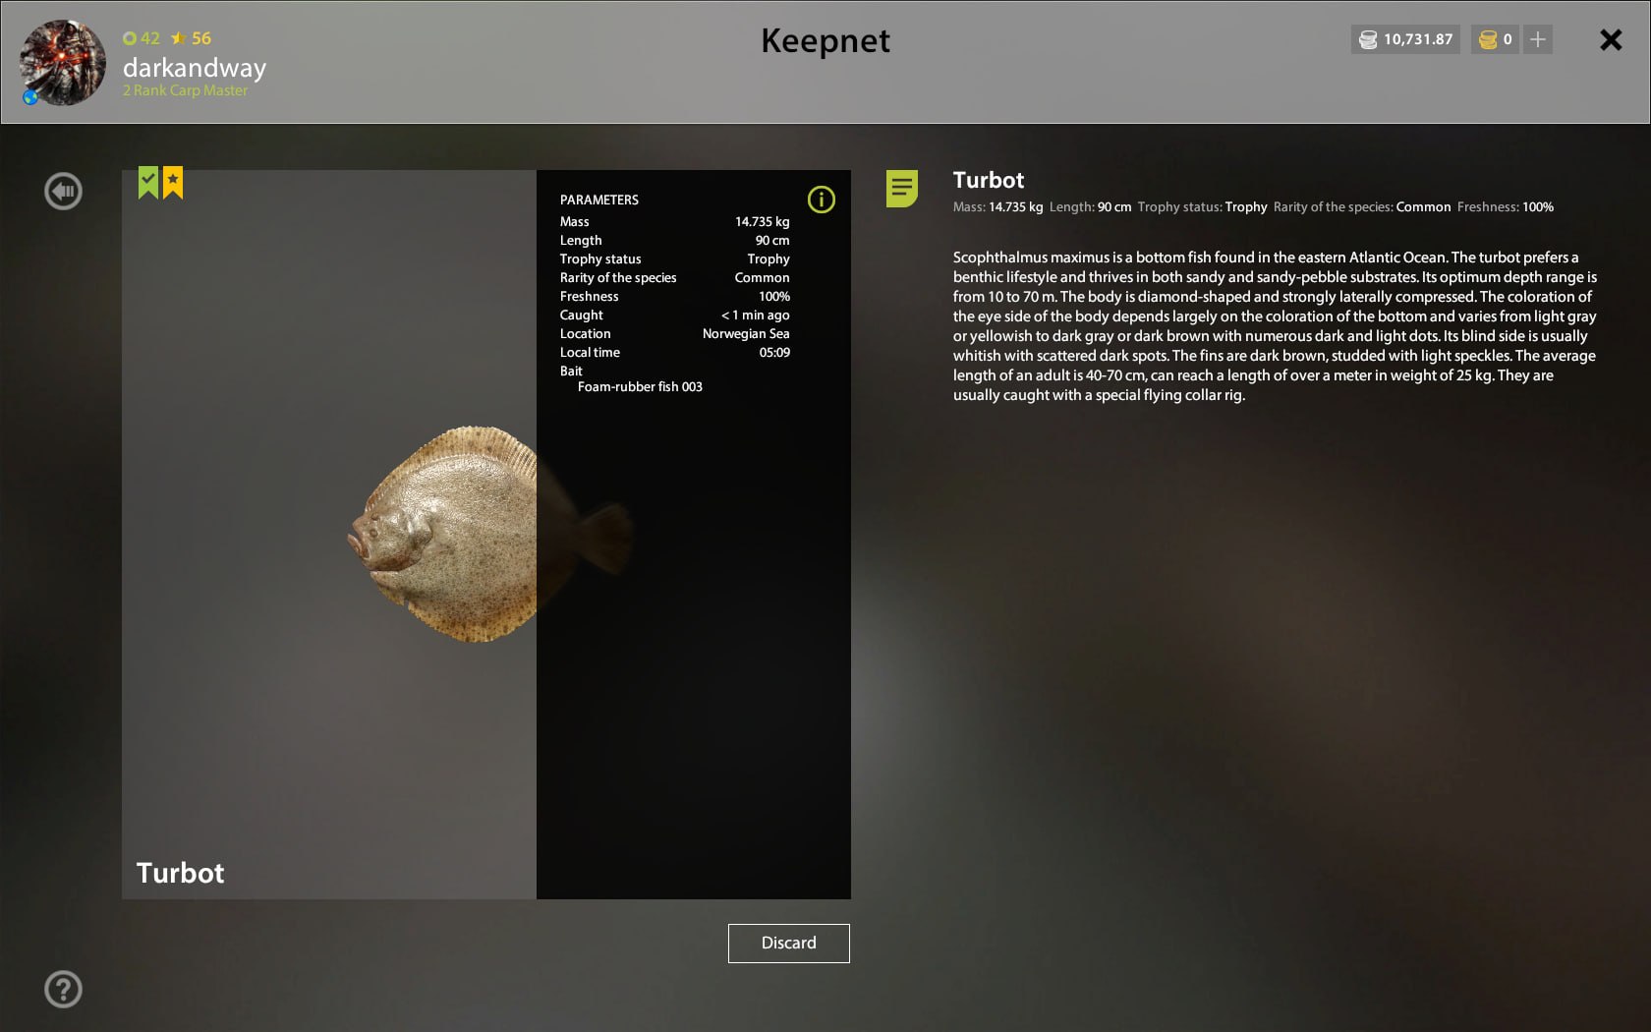This screenshot has height=1032, width=1651.
Task: Click the Norwegian Sea location value
Action: [746, 333]
